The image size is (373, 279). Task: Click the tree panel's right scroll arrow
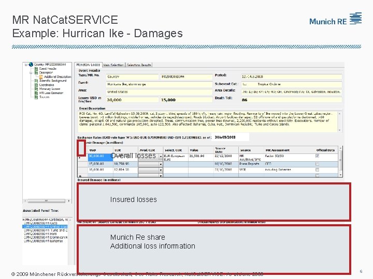[x=69, y=201]
